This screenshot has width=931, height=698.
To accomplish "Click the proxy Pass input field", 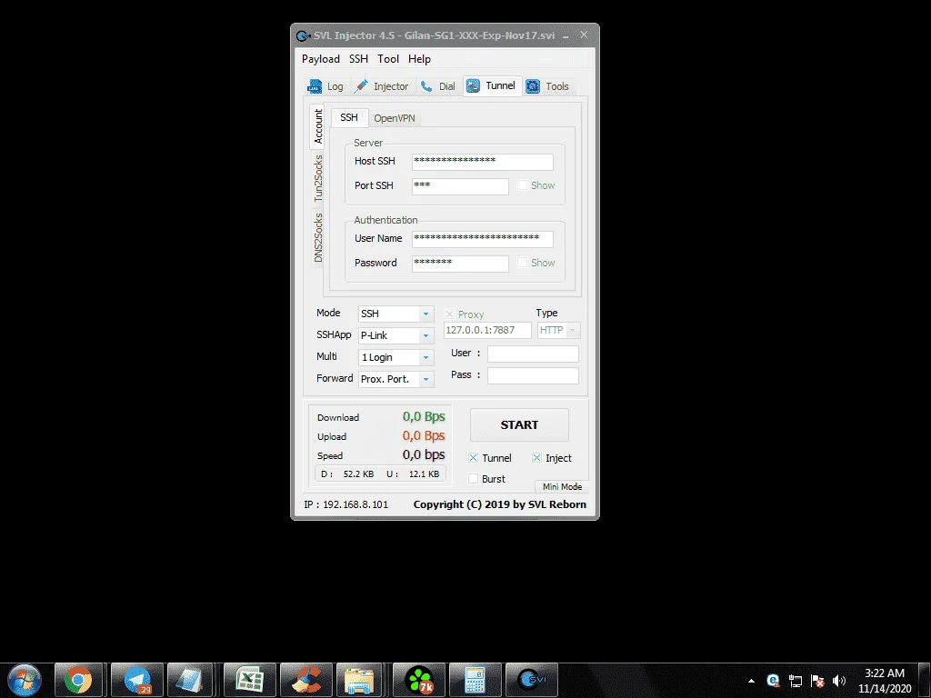I will coord(533,375).
